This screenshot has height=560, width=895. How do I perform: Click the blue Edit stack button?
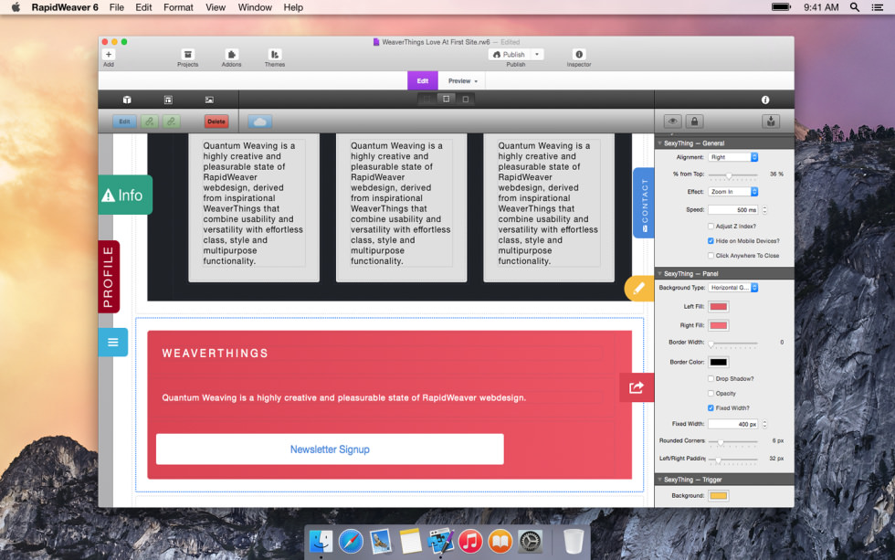(x=124, y=122)
